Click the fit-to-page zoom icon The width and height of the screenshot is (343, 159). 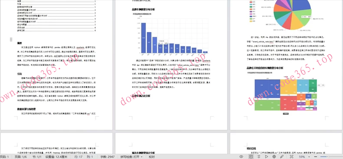(292, 156)
